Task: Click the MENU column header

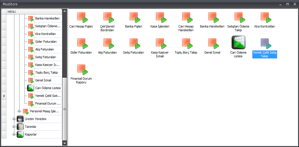Action: click(34, 12)
